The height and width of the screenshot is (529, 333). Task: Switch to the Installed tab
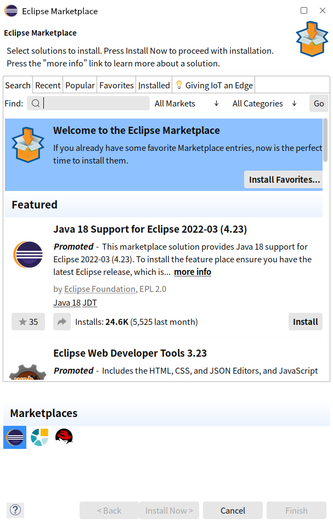154,85
